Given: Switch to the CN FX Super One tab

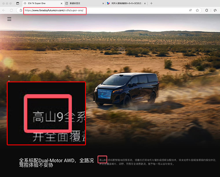Looking at the screenshot, I should point(43,3).
